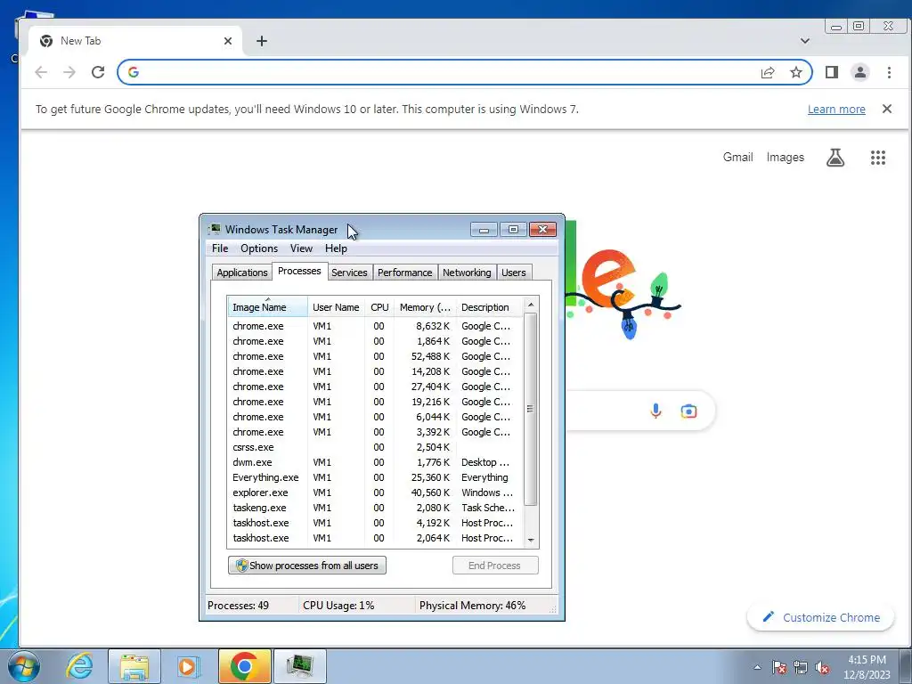The height and width of the screenshot is (684, 912).
Task: Reload the current Chrome page
Action: click(x=98, y=72)
